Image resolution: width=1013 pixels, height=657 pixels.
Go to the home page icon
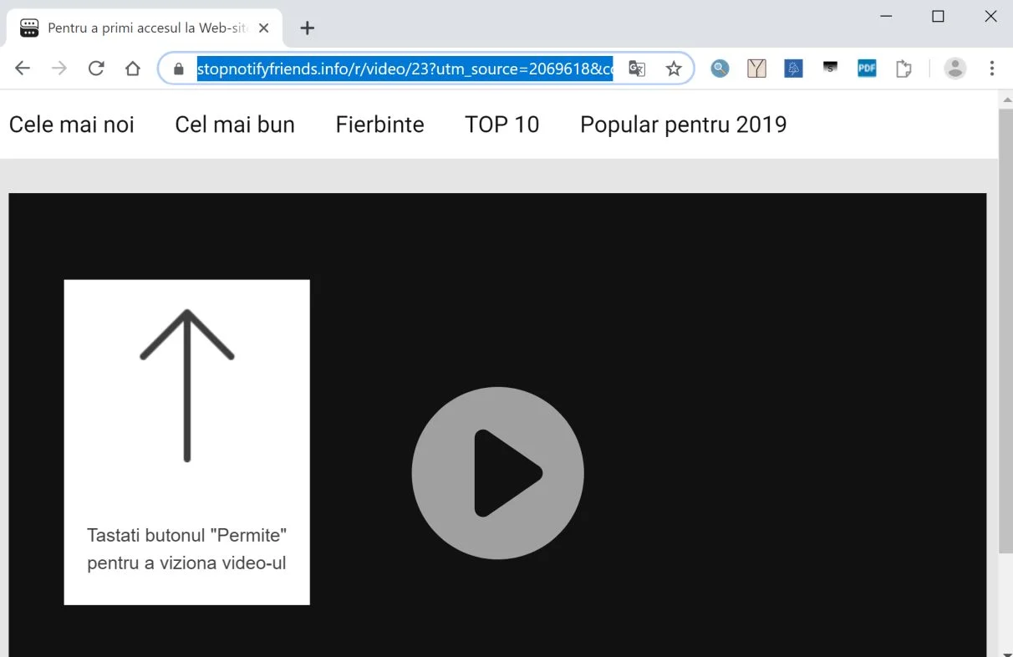click(133, 69)
